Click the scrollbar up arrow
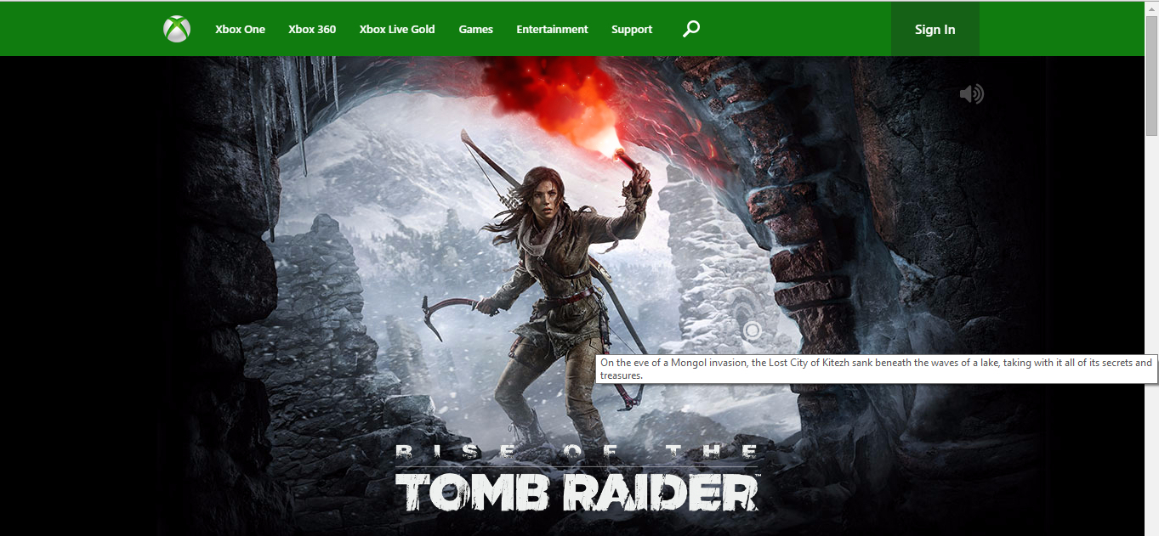 tap(1151, 8)
